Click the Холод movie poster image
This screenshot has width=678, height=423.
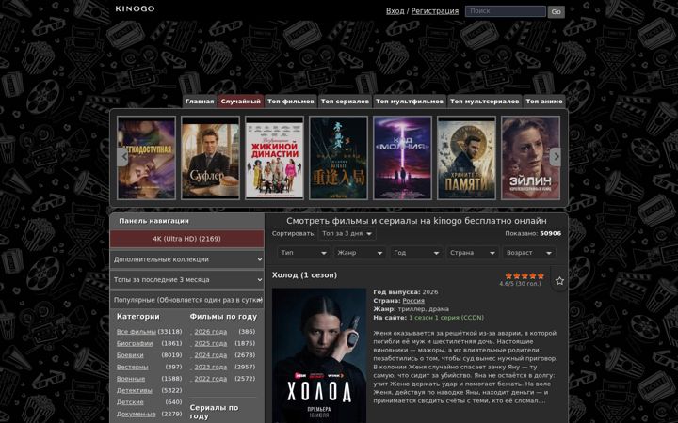(x=319, y=355)
